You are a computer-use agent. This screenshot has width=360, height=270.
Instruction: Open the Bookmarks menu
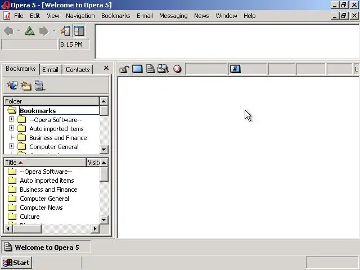pyautogui.click(x=116, y=16)
